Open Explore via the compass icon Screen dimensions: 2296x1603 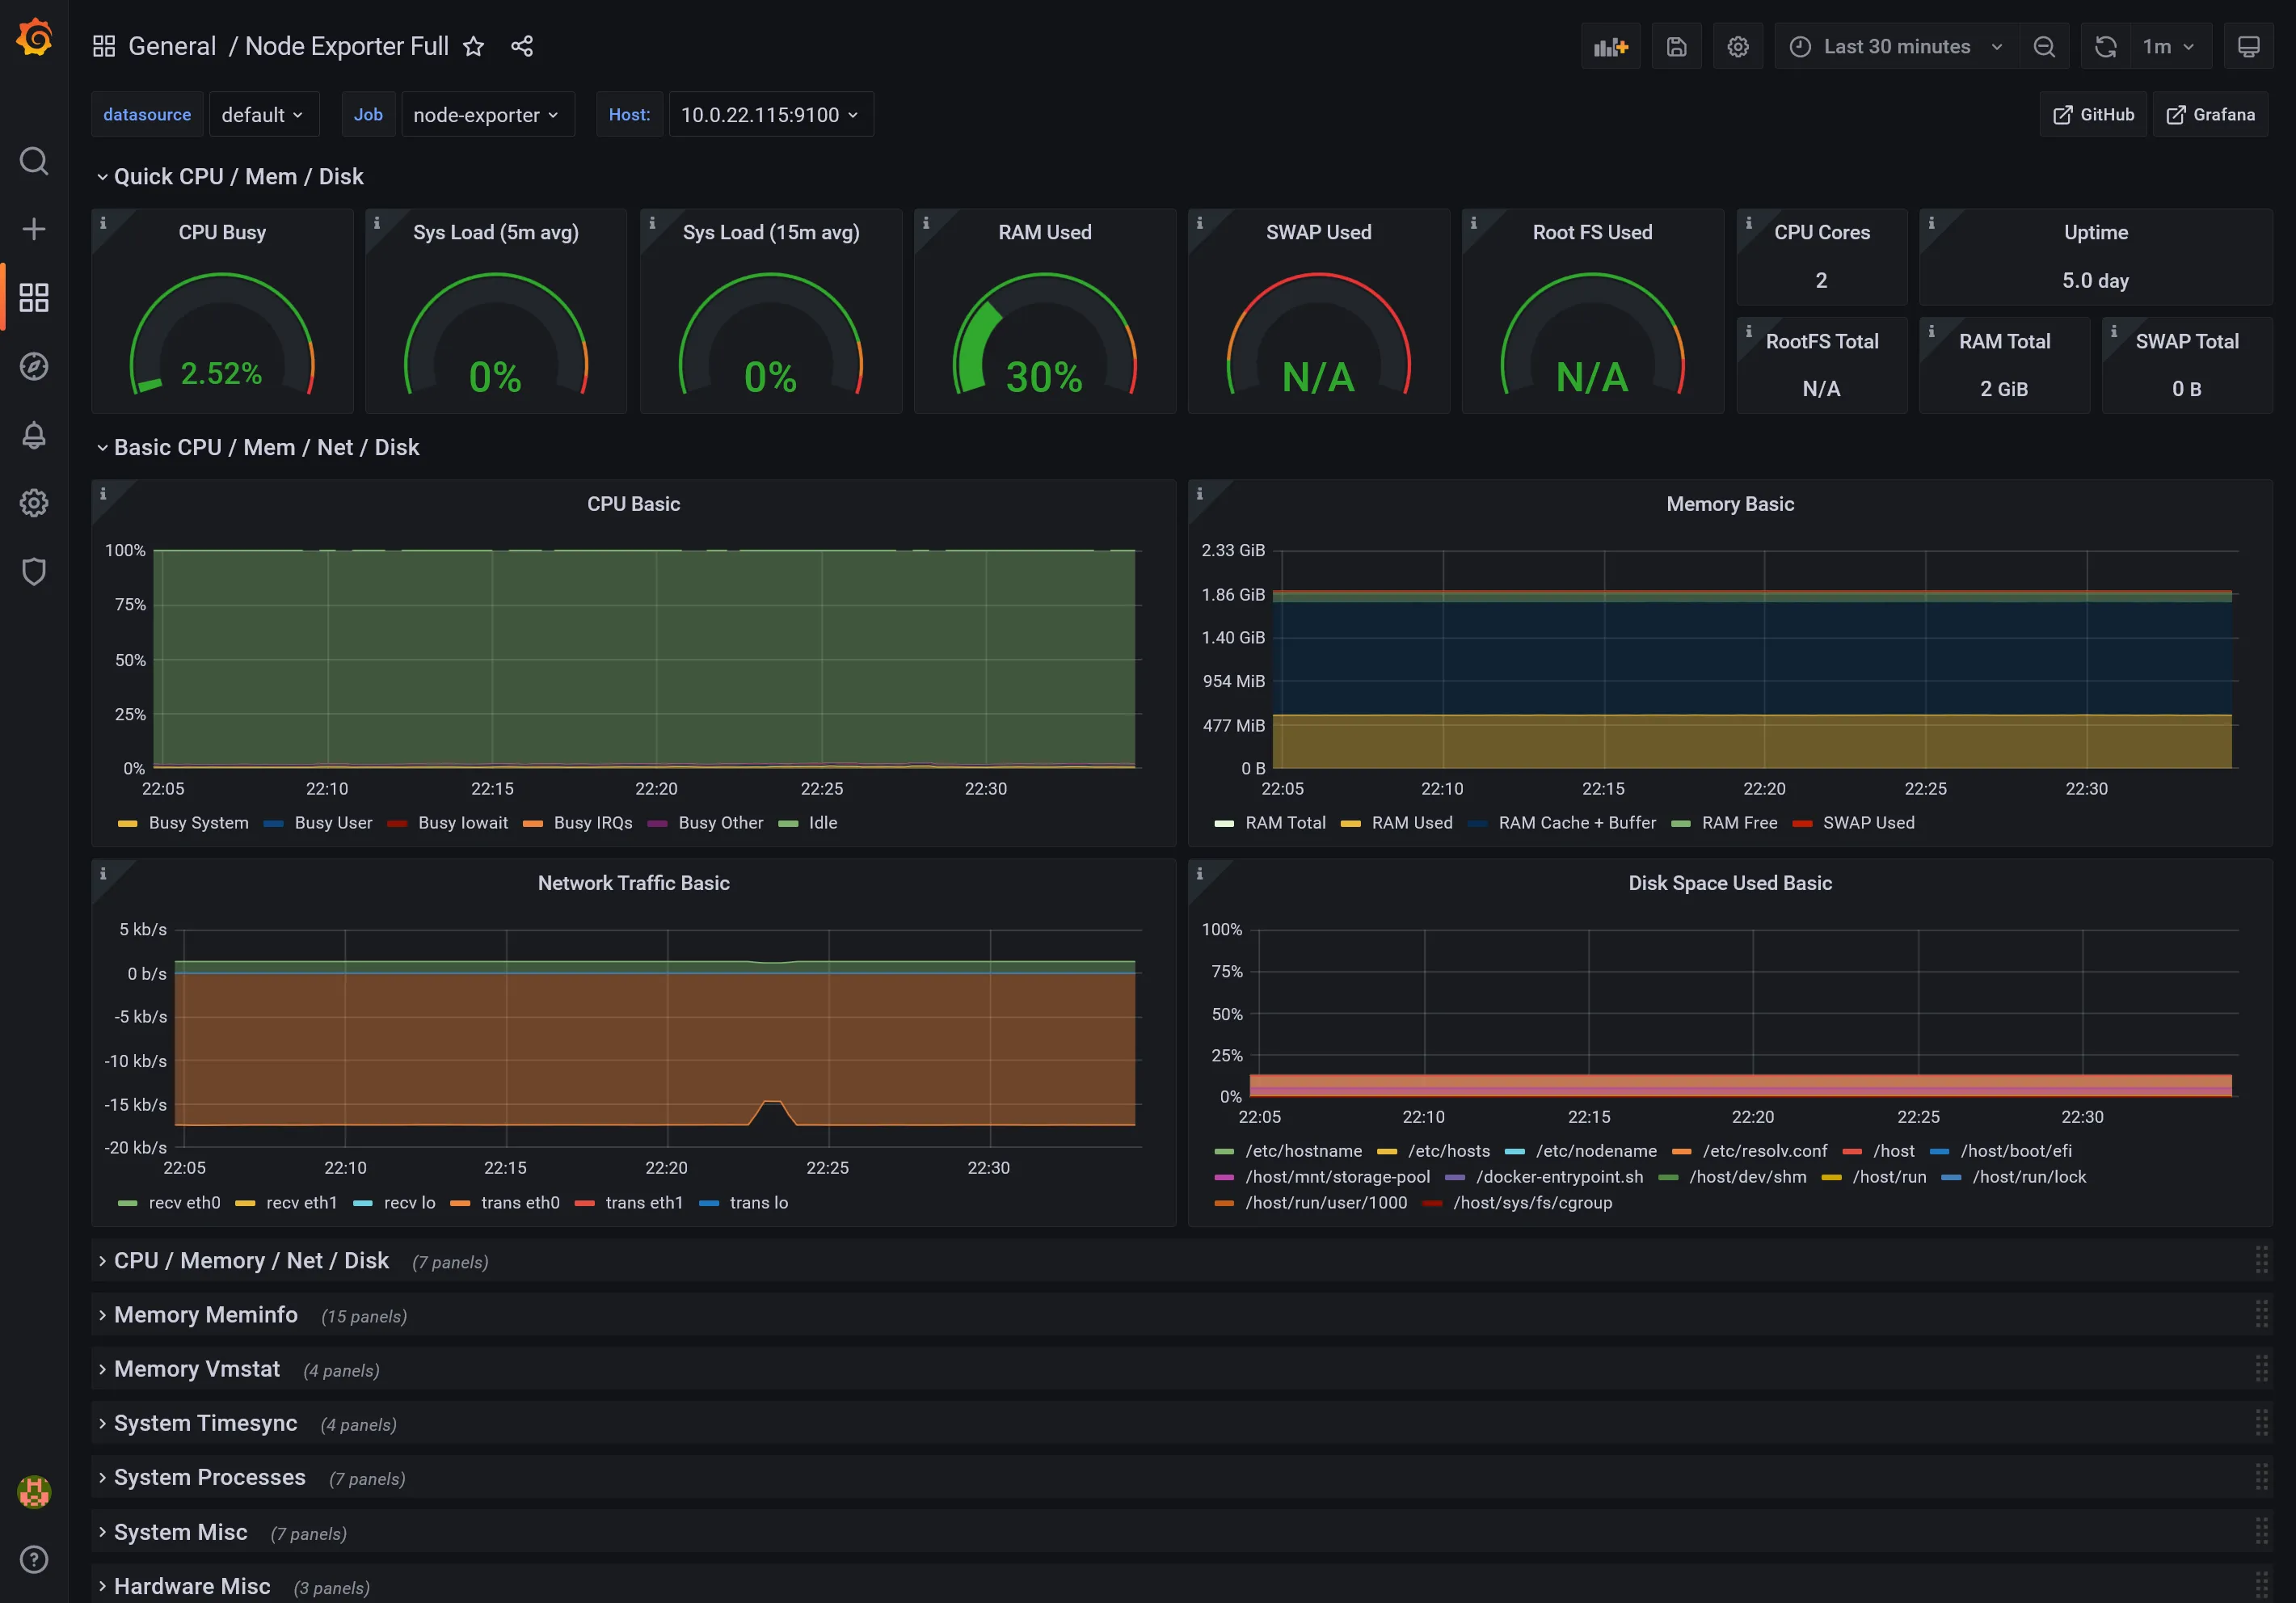[x=34, y=367]
